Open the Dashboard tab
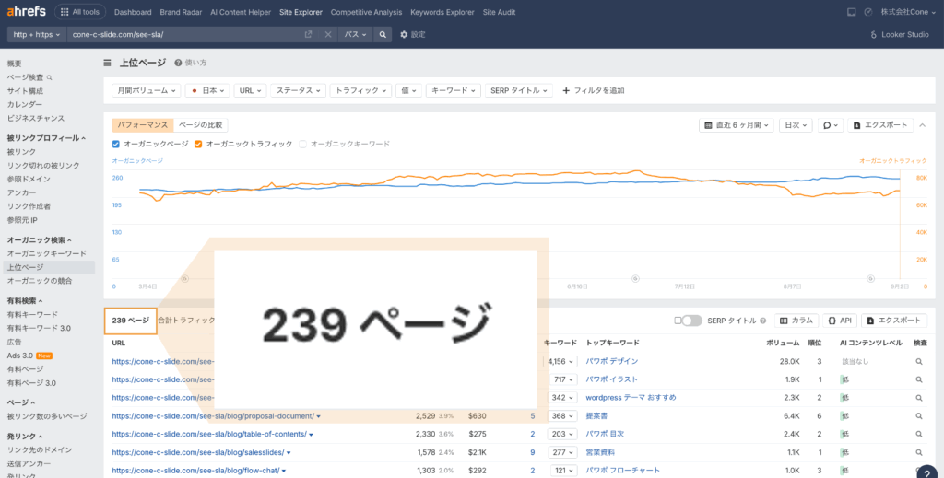The width and height of the screenshot is (944, 478). 133,12
